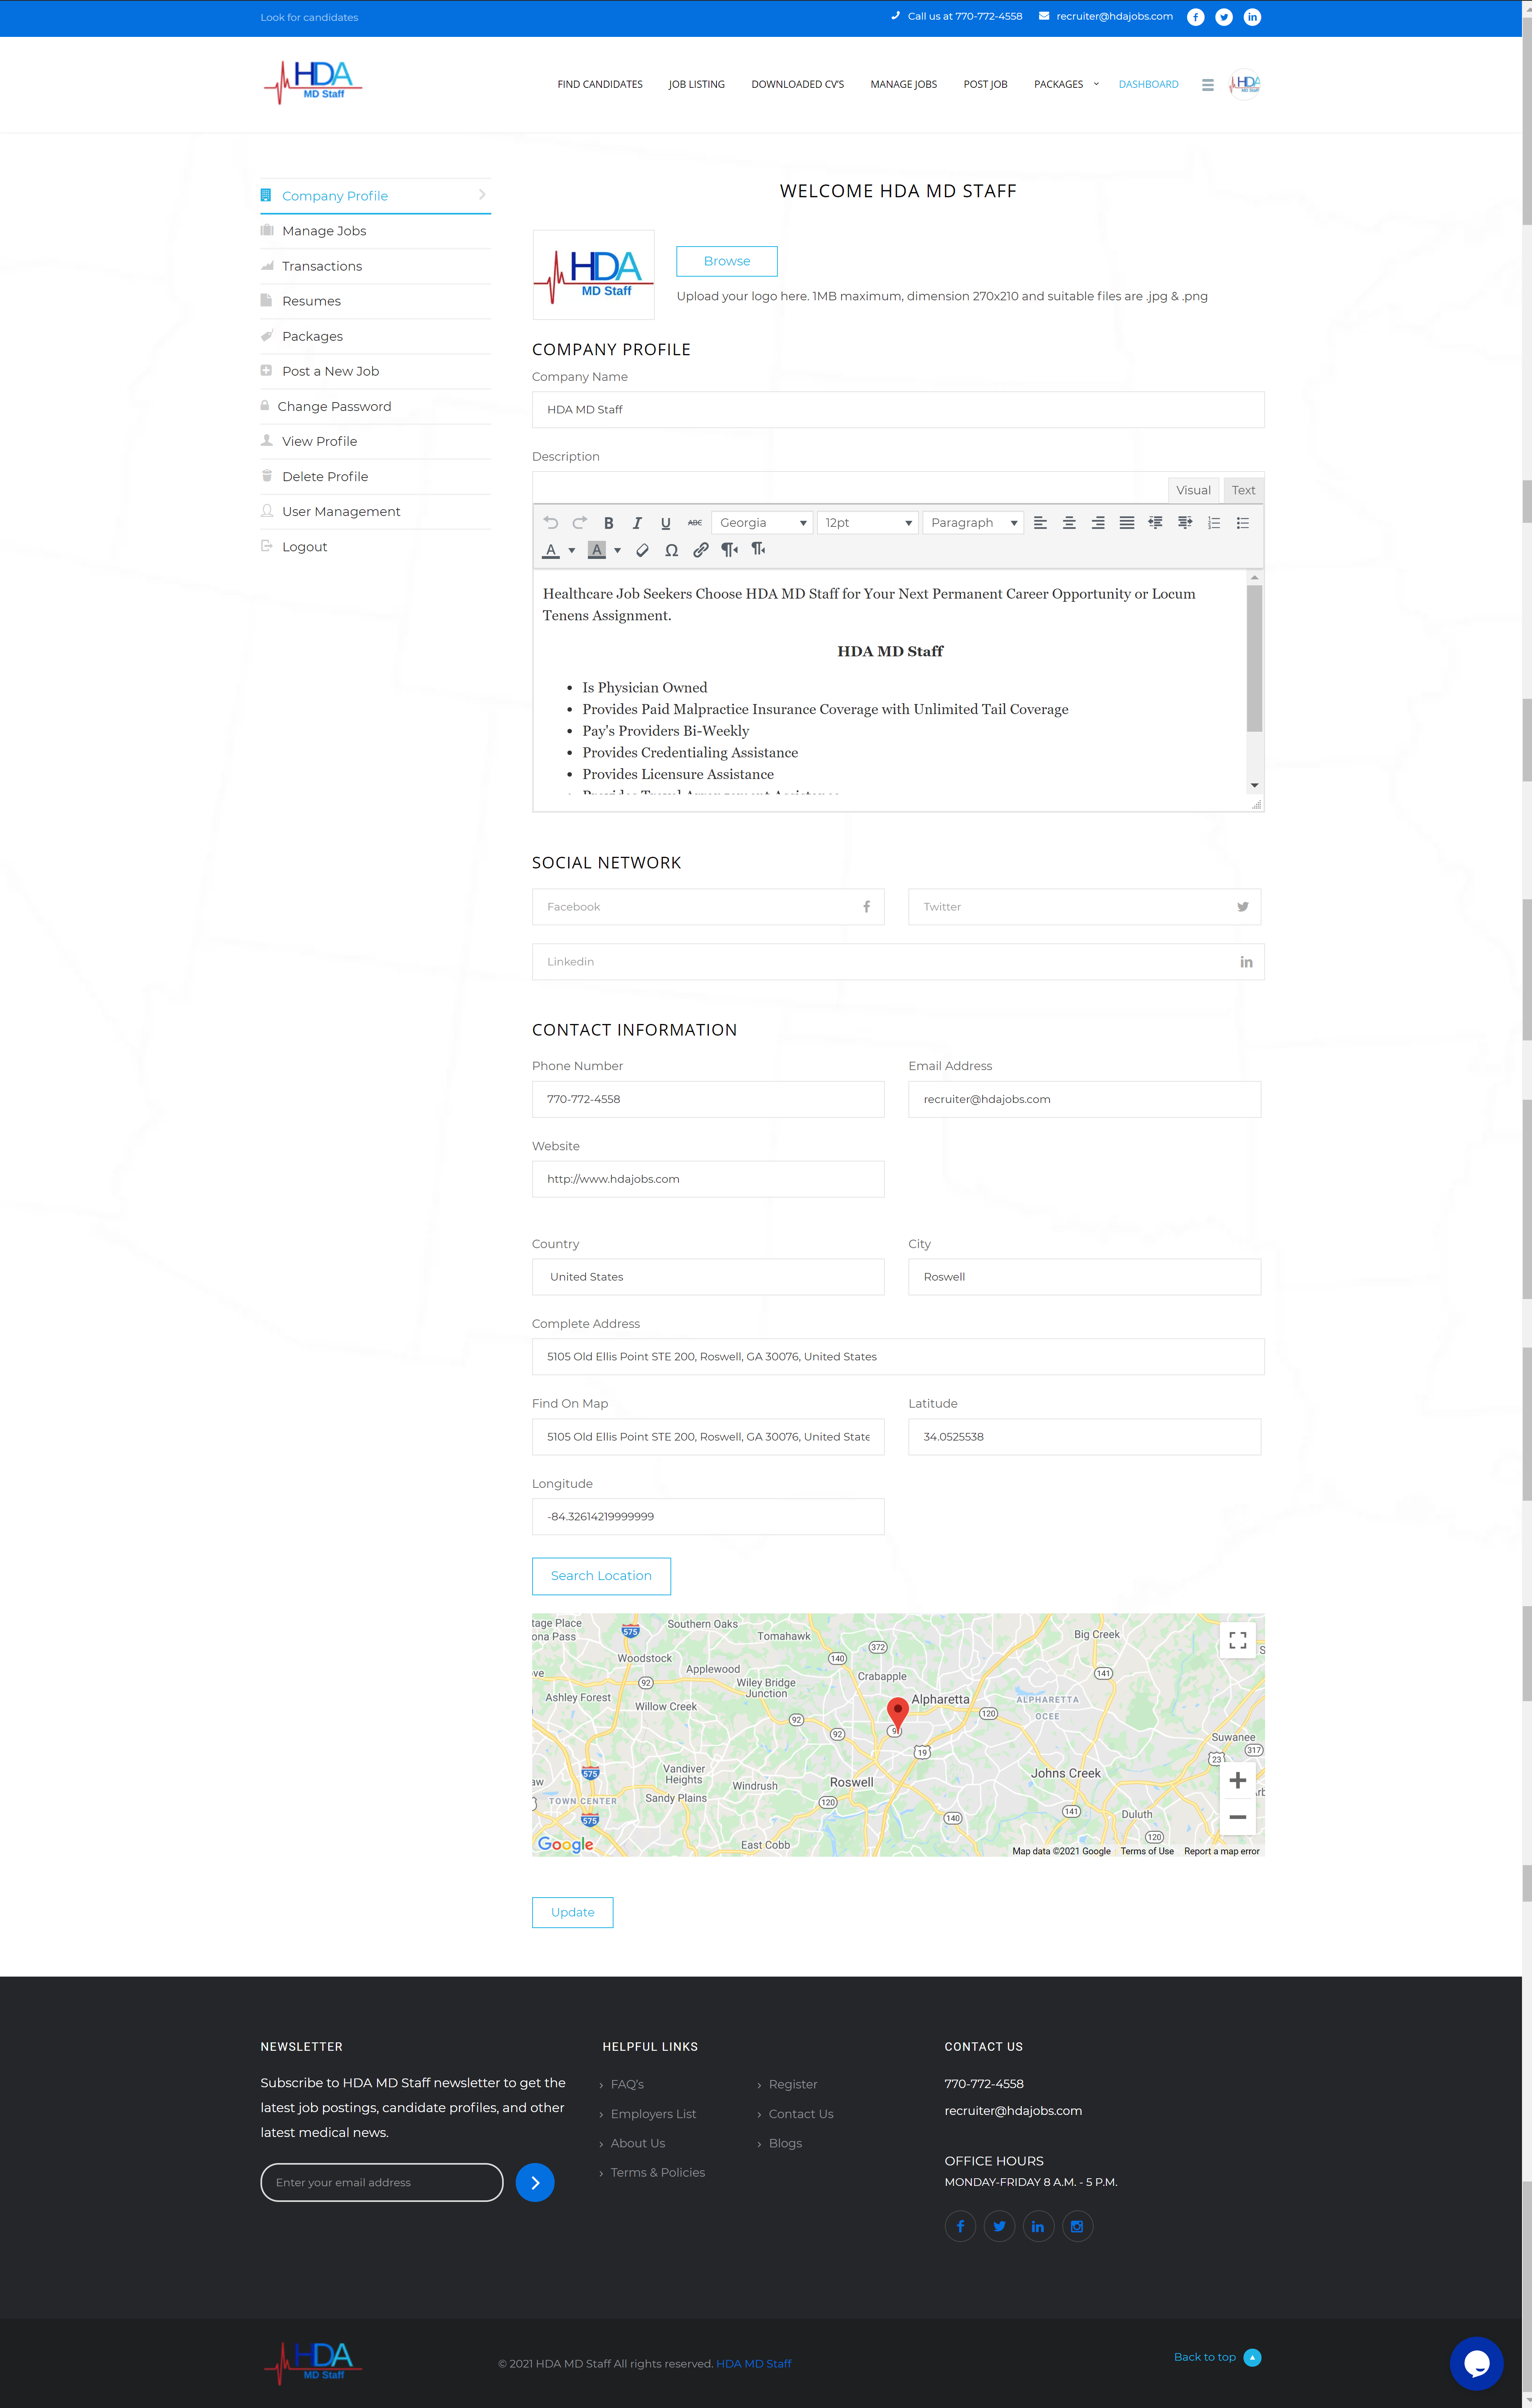Open the Paragraph format dropdown
This screenshot has height=2408, width=1532.
pos(973,522)
